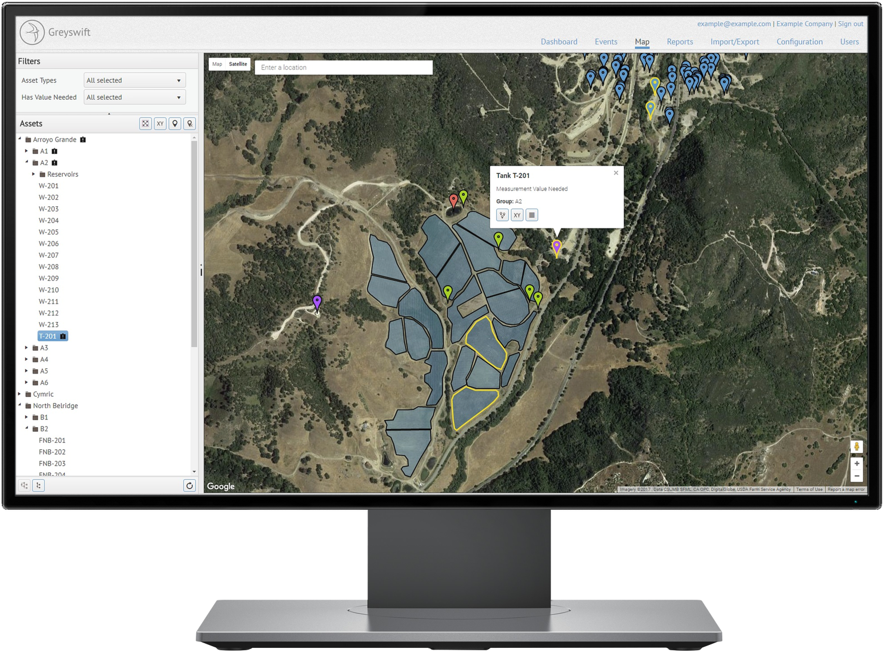Zoom in on the map
This screenshot has width=884, height=652.
[x=857, y=463]
